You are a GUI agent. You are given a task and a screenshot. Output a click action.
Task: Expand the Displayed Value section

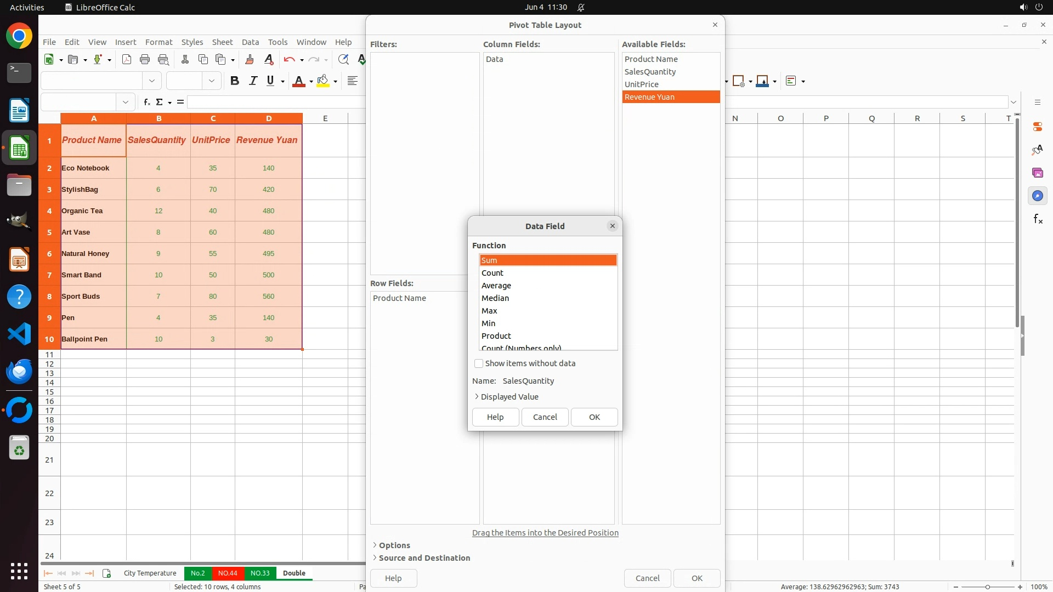509,397
